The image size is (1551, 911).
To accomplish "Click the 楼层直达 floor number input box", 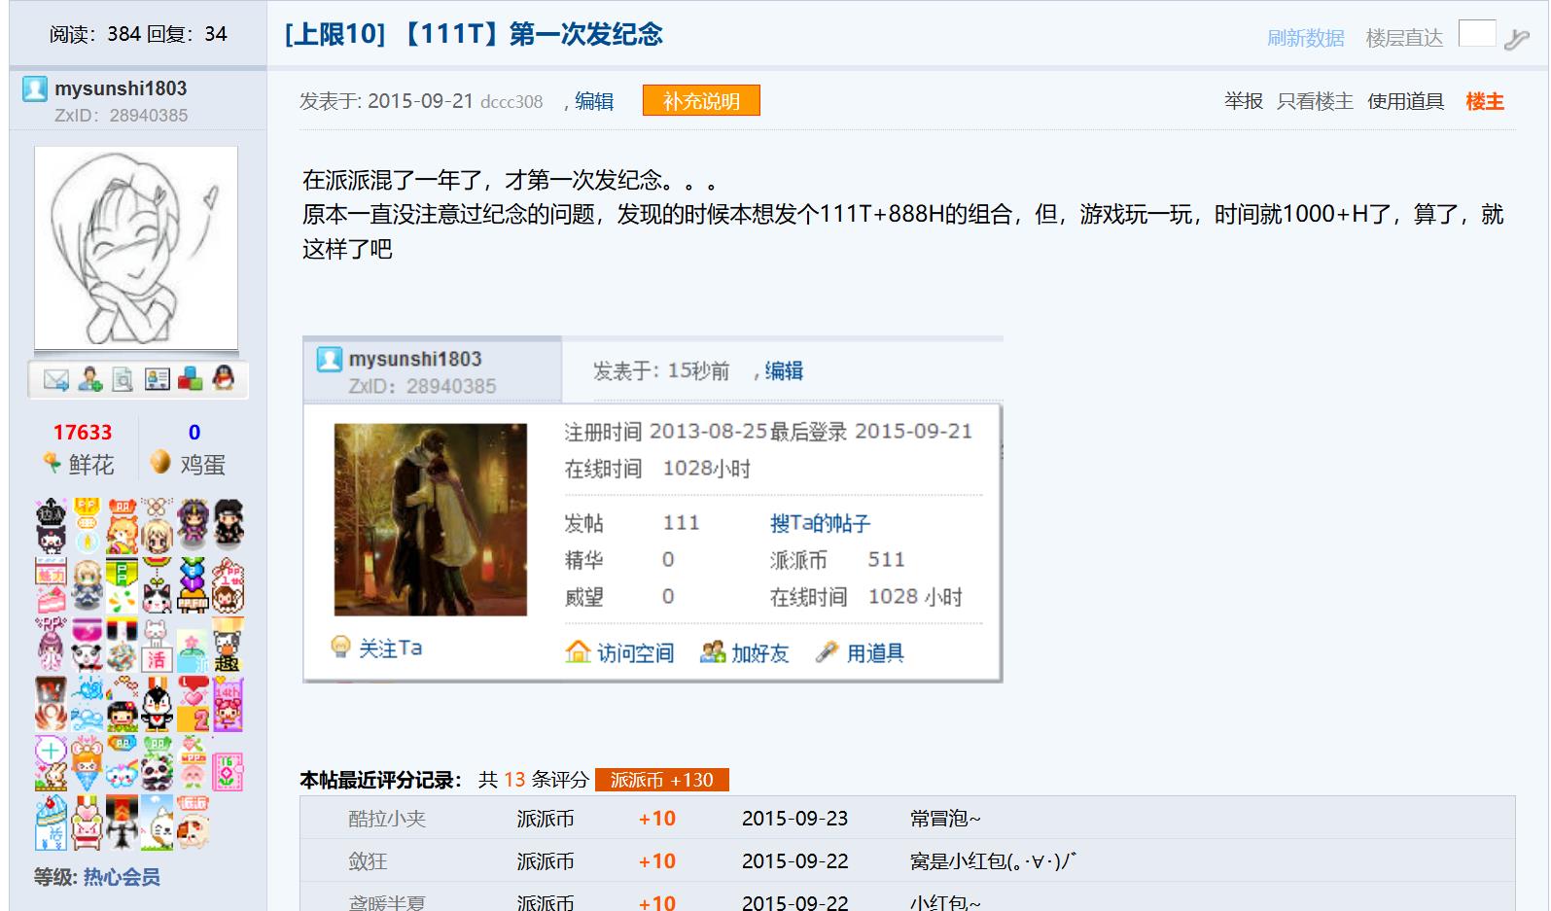I will [1477, 34].
